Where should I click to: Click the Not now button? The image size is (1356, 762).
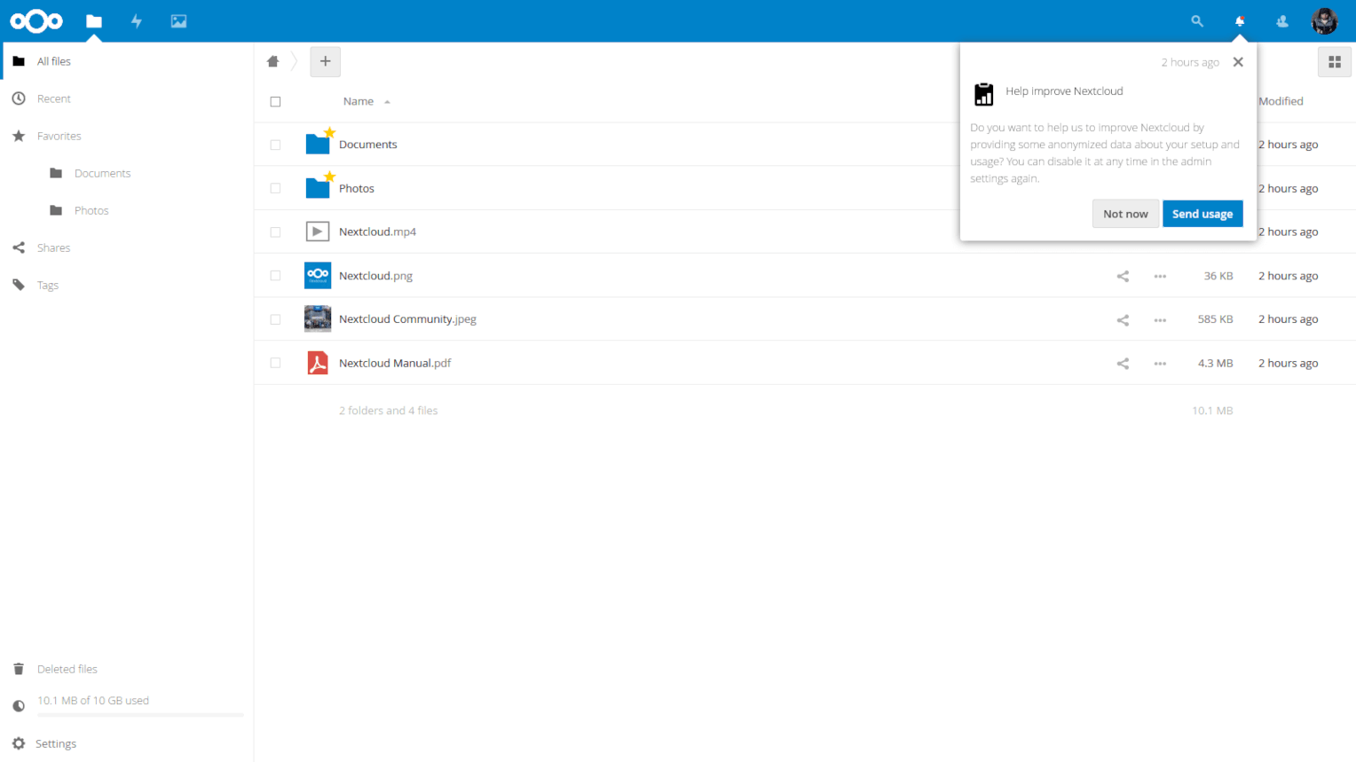click(1125, 214)
